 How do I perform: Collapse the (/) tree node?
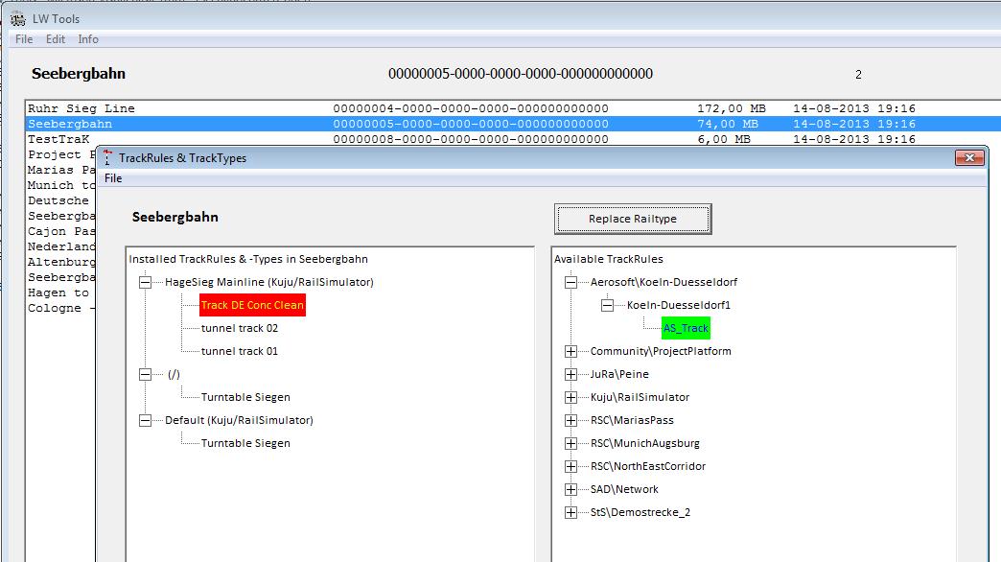point(146,374)
